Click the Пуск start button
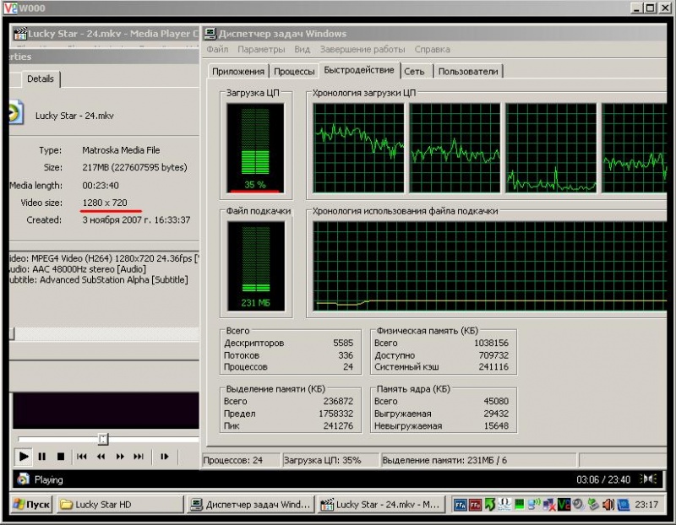 (31, 505)
